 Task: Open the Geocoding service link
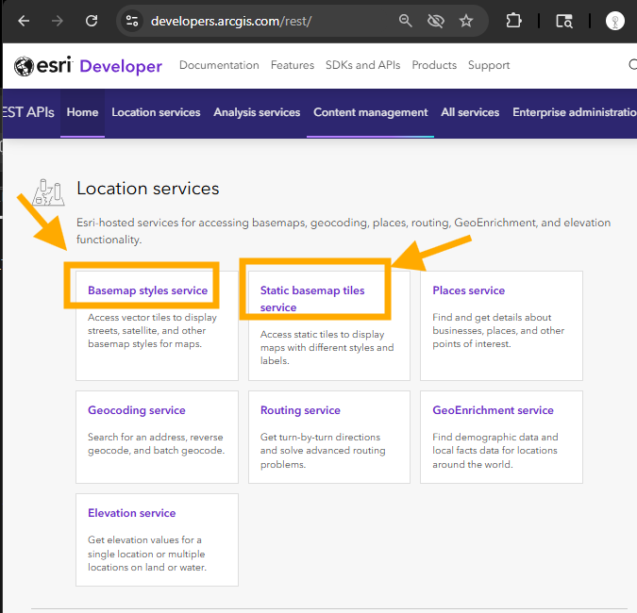coord(137,410)
